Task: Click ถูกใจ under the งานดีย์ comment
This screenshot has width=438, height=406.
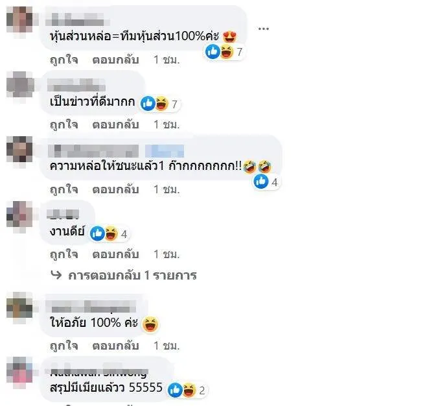Action: click(64, 254)
